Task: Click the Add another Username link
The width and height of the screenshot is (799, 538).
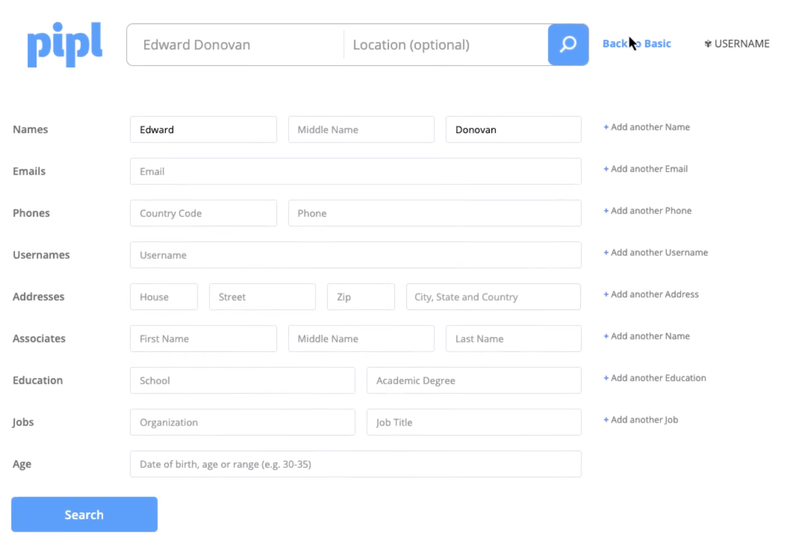Action: pos(656,252)
